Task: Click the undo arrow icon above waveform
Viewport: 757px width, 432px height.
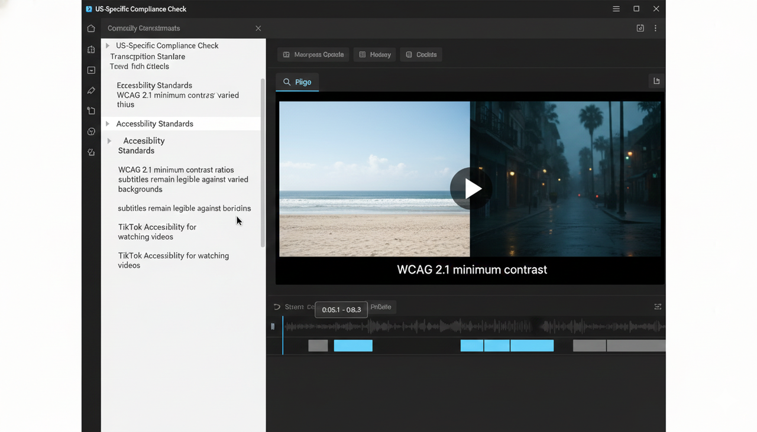Action: click(x=277, y=307)
